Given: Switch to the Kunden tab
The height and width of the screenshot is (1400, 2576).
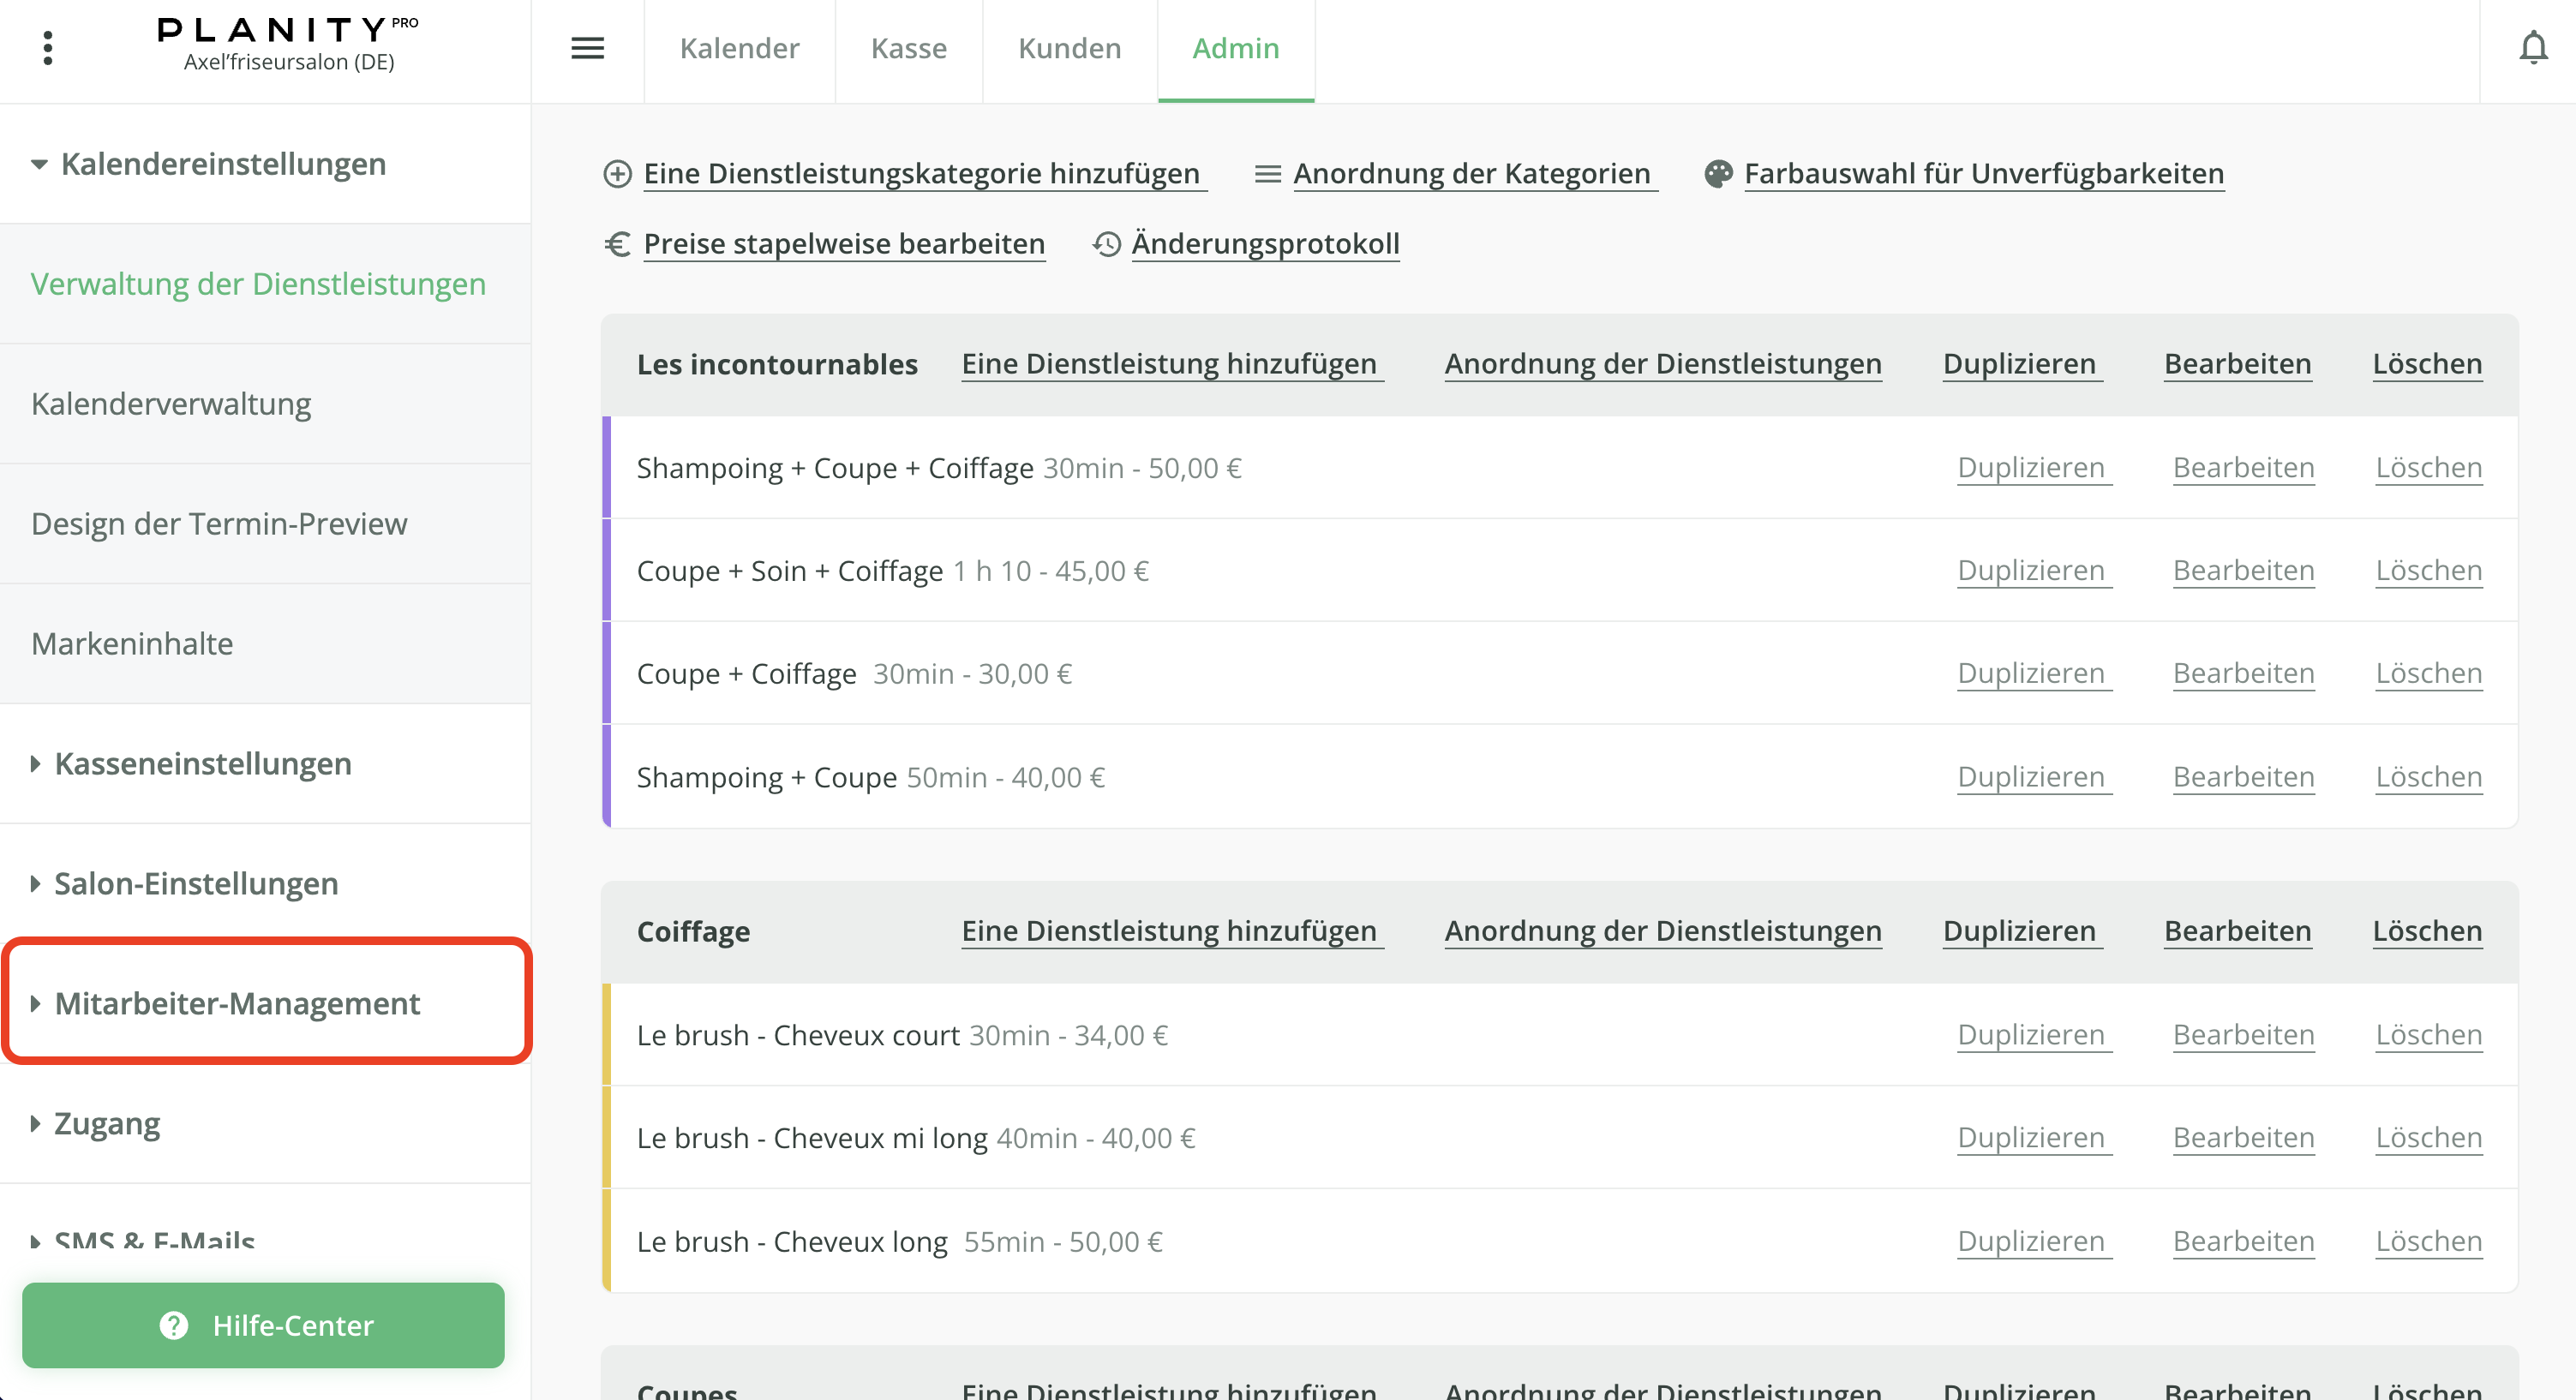Looking at the screenshot, I should (1069, 48).
